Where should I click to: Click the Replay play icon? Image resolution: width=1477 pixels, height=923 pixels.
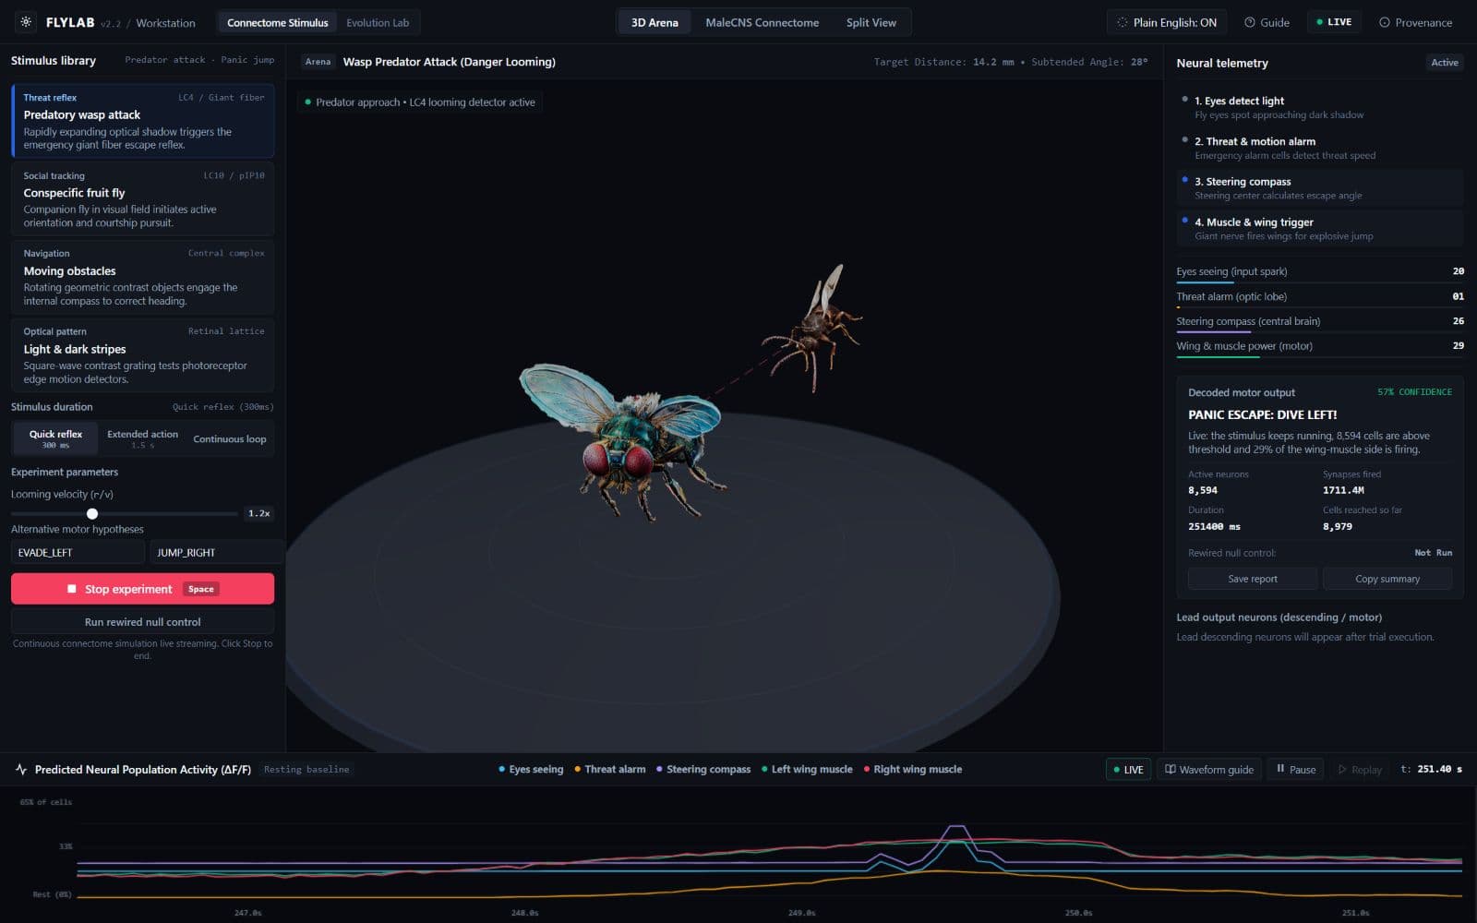coord(1342,769)
